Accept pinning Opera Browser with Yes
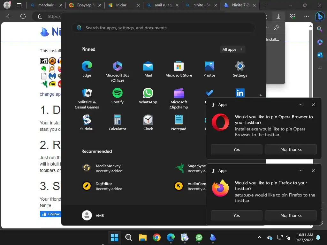The height and width of the screenshot is (245, 327). coord(237,149)
